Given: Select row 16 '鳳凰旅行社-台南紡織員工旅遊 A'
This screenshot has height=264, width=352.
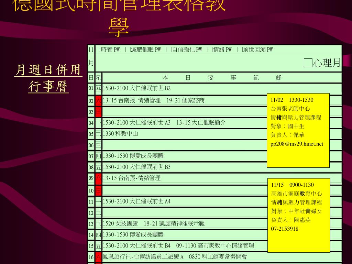Looking at the screenshot, I should tap(143, 256).
